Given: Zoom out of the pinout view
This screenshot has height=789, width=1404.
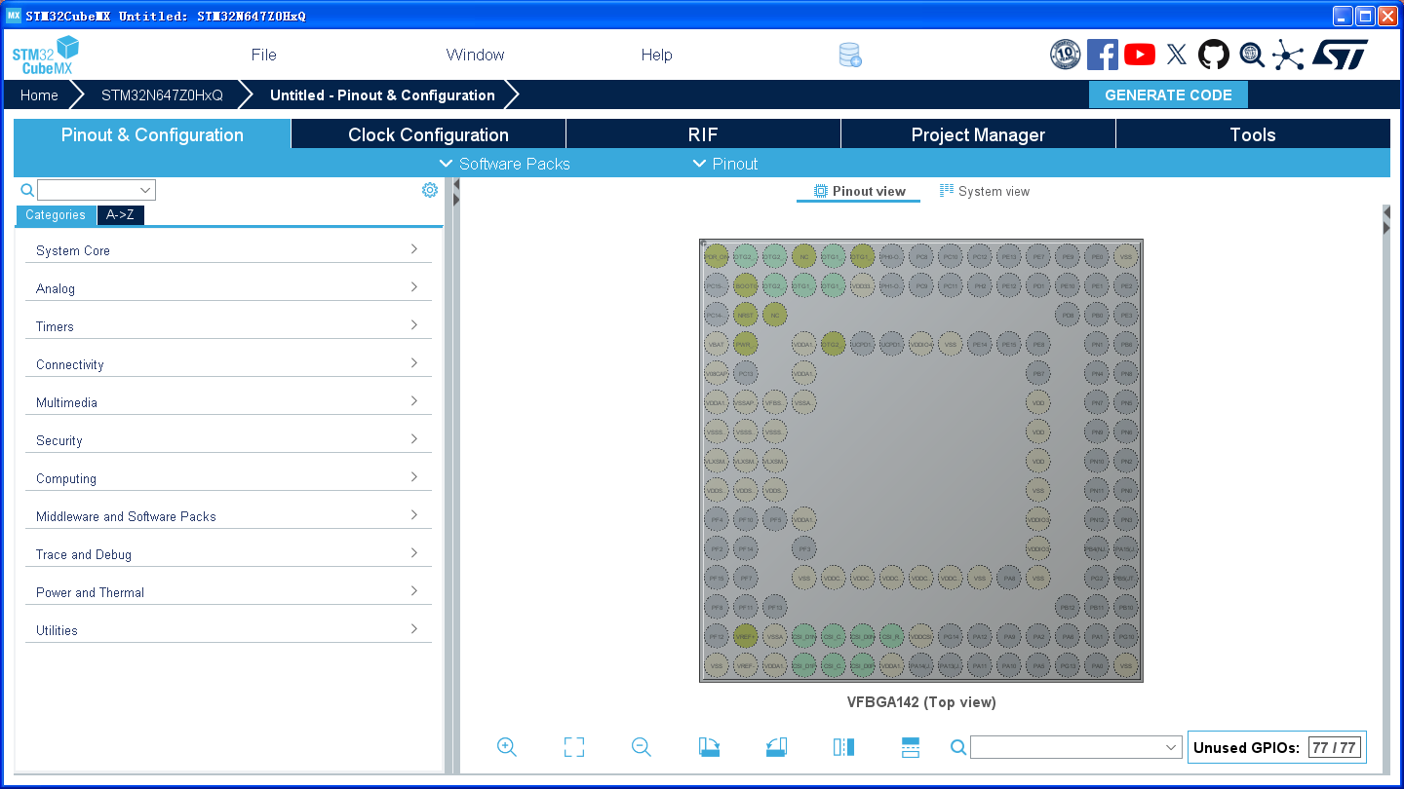Looking at the screenshot, I should click(641, 747).
